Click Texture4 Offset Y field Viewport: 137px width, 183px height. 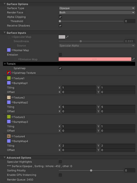(x=118, y=150)
